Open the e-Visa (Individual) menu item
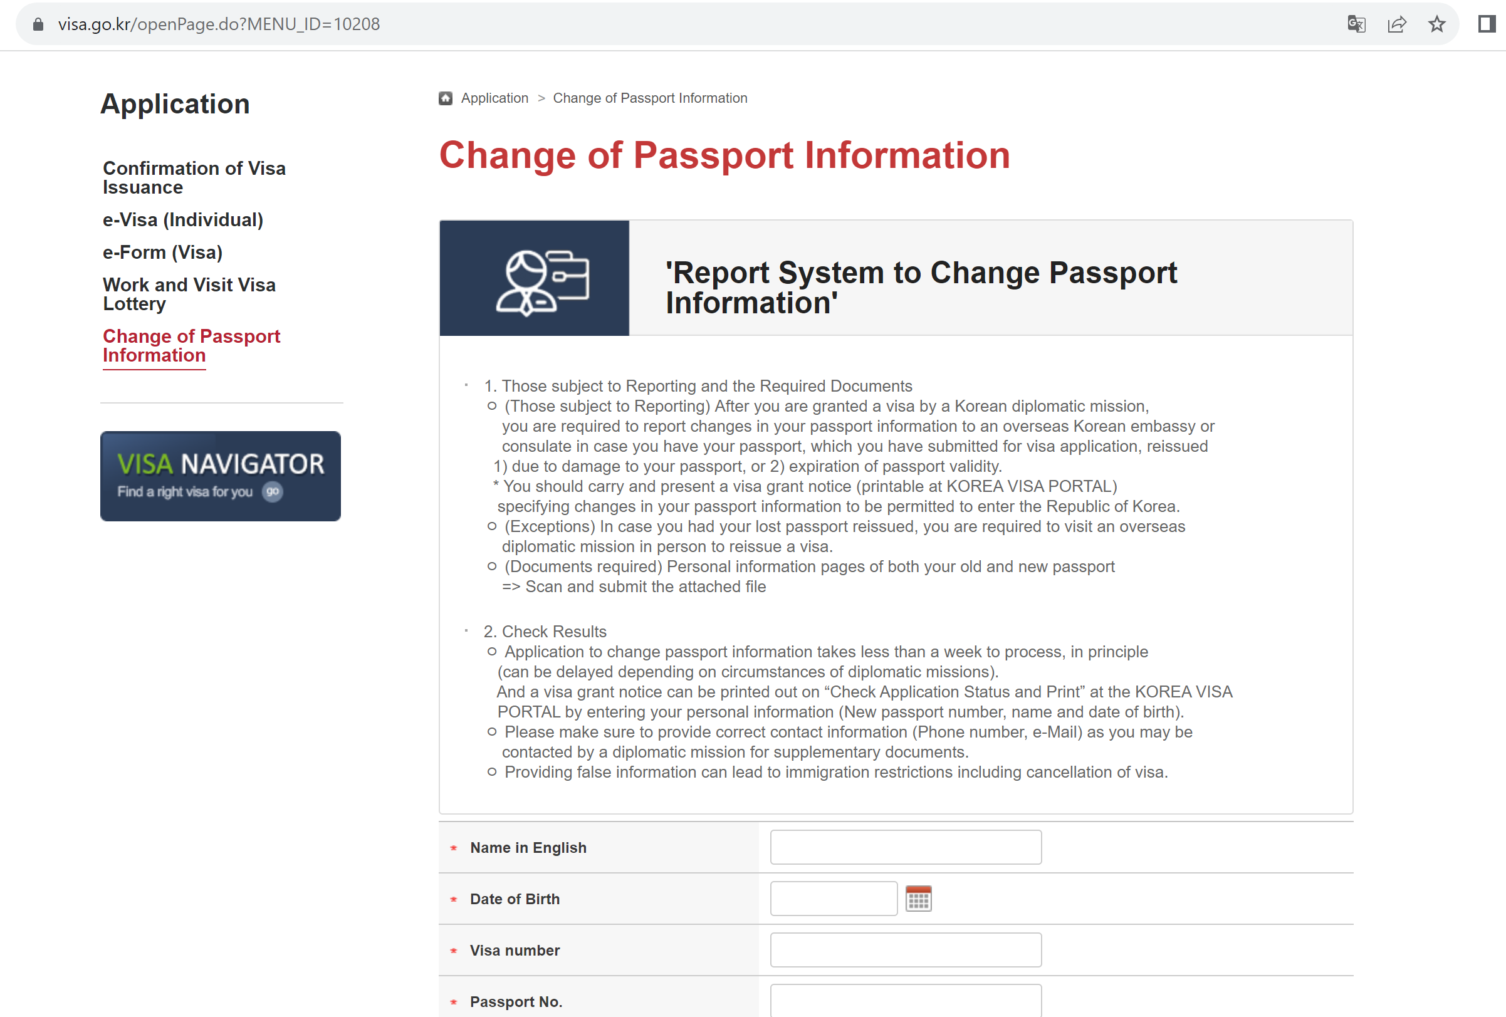Image resolution: width=1506 pixels, height=1017 pixels. (x=183, y=219)
